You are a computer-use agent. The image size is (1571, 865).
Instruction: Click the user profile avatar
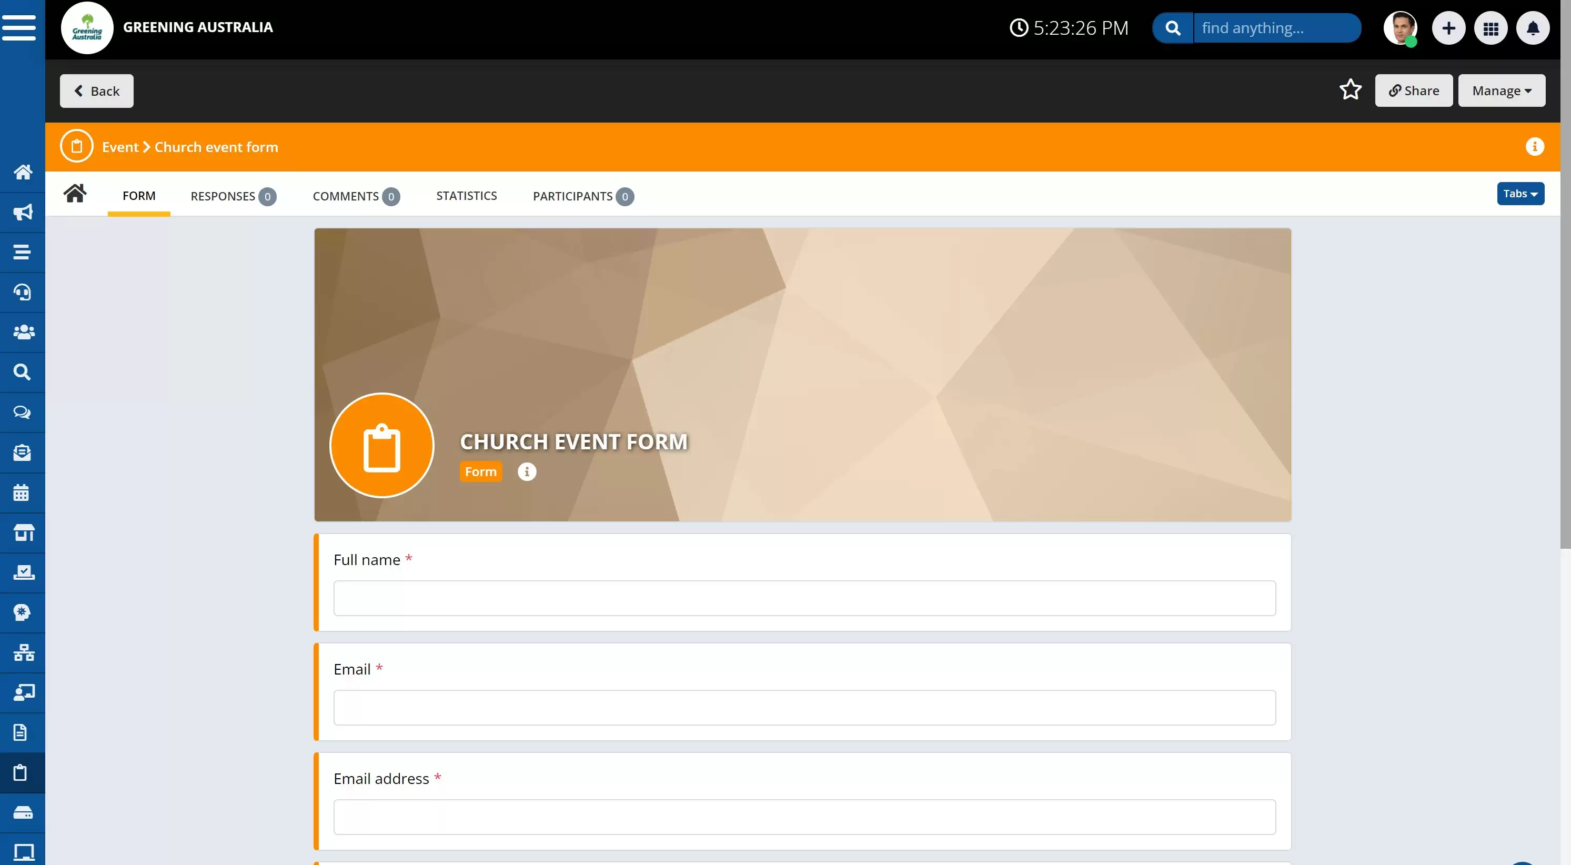point(1400,28)
